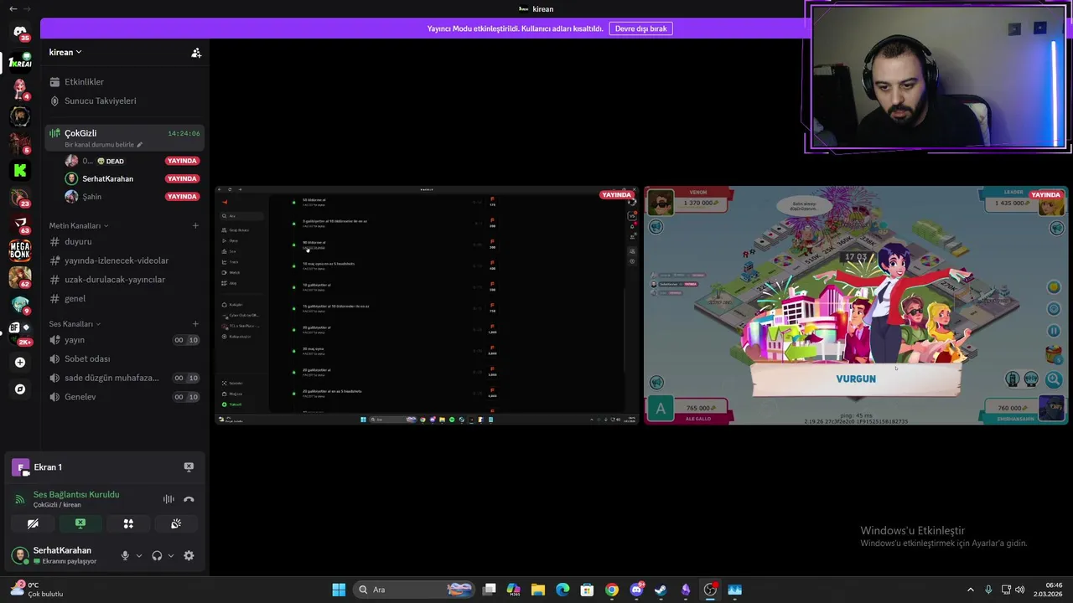Viewport: 1073px width, 603px height.
Task: Edit channel status pencil icon under ÇokGizli
Action: coord(140,145)
